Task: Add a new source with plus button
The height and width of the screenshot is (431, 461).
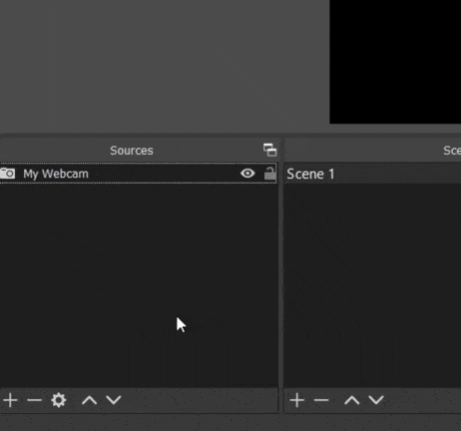Action: 10,400
